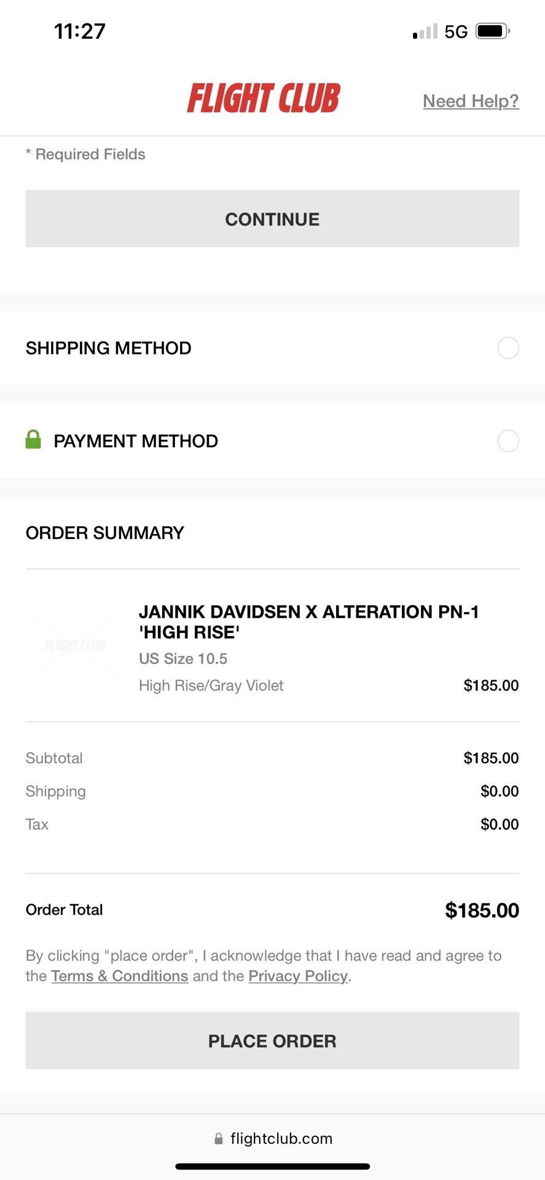The height and width of the screenshot is (1180, 545).
Task: Tap the Order Summary heading
Action: pos(105,533)
